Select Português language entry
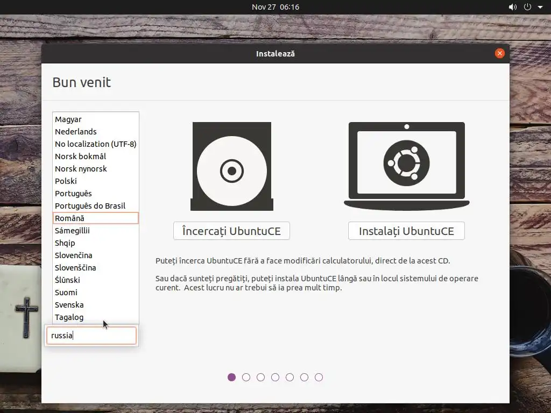Image resolution: width=551 pixels, height=413 pixels. click(x=96, y=194)
